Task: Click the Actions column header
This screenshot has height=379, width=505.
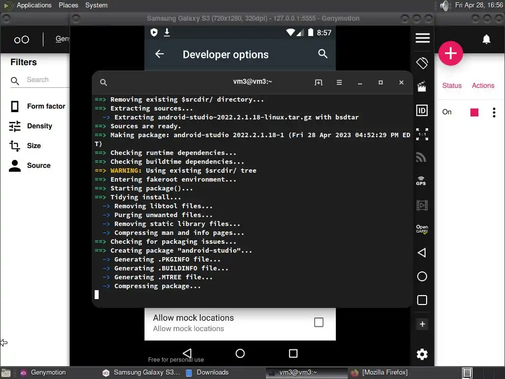Action: click(x=483, y=85)
